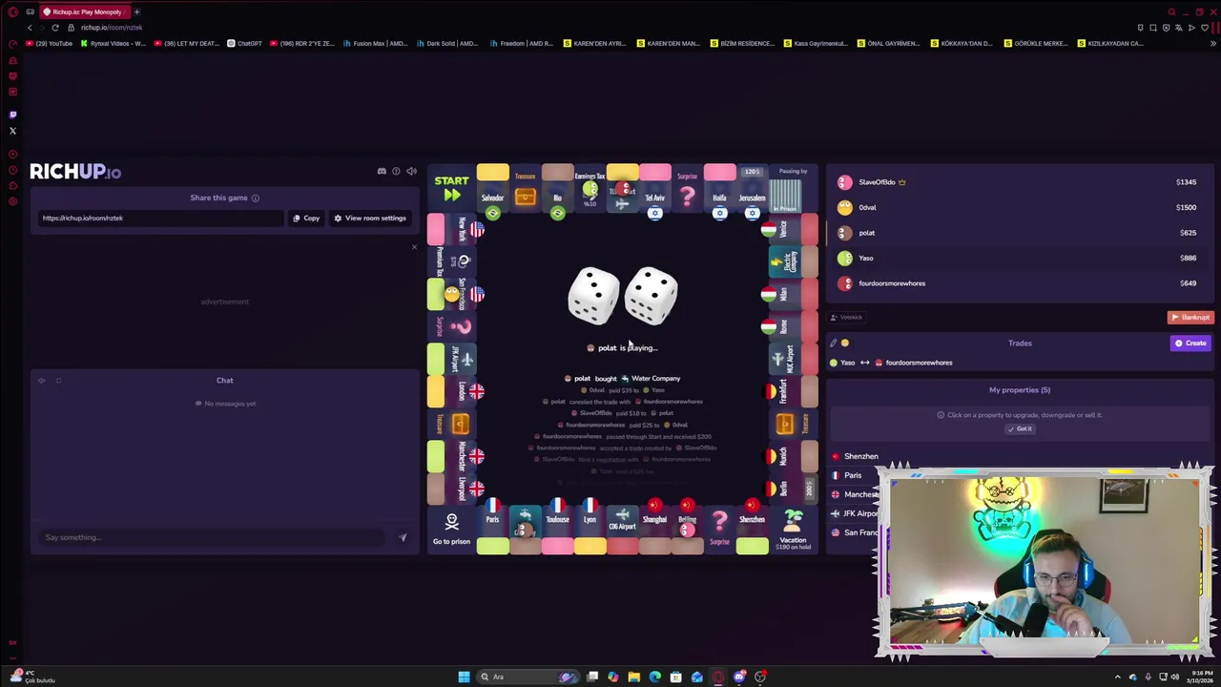Screen dimensions: 1221x687
Task: Switch to the Richup.io Play Monopoly tab
Action: point(83,11)
